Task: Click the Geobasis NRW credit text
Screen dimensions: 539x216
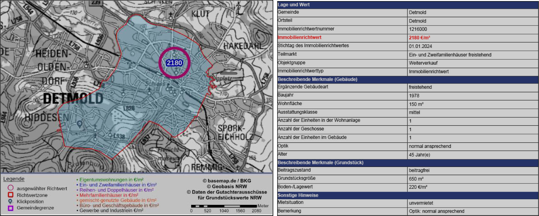Action: (227, 186)
